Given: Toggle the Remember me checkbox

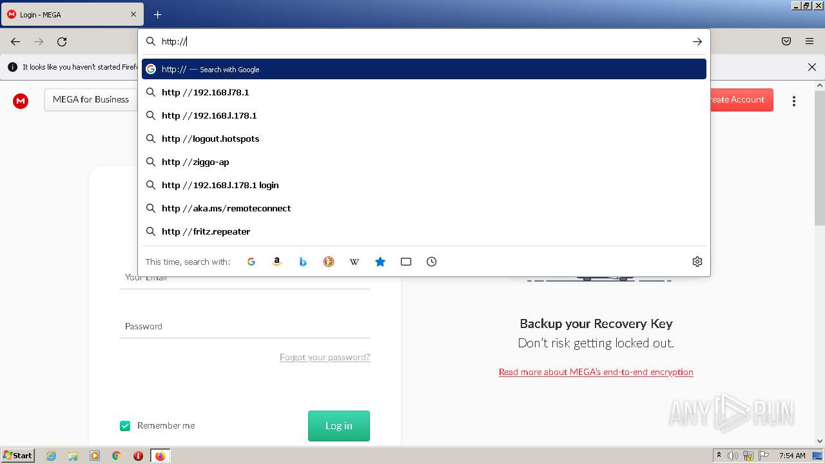Looking at the screenshot, I should point(125,425).
